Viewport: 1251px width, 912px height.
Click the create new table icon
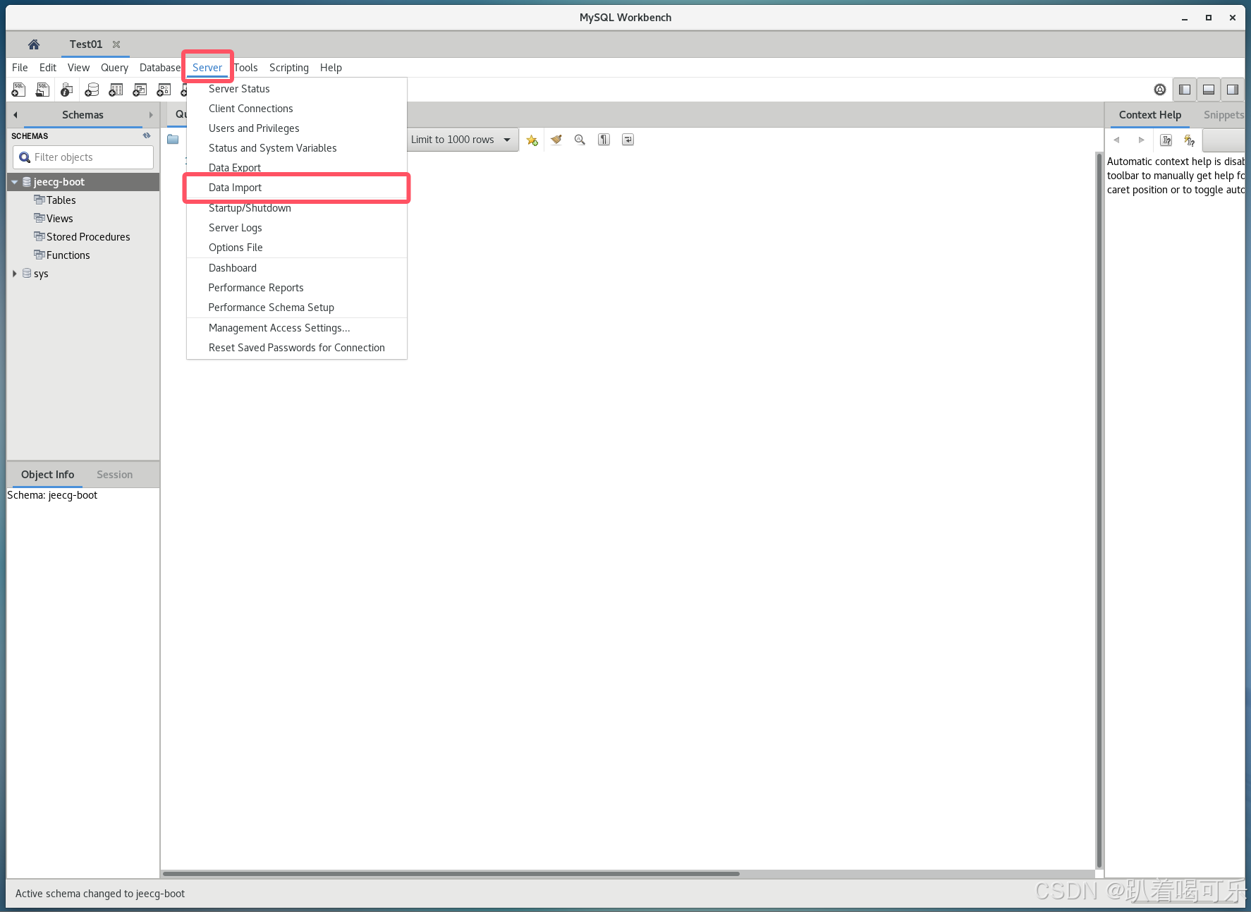click(x=116, y=90)
